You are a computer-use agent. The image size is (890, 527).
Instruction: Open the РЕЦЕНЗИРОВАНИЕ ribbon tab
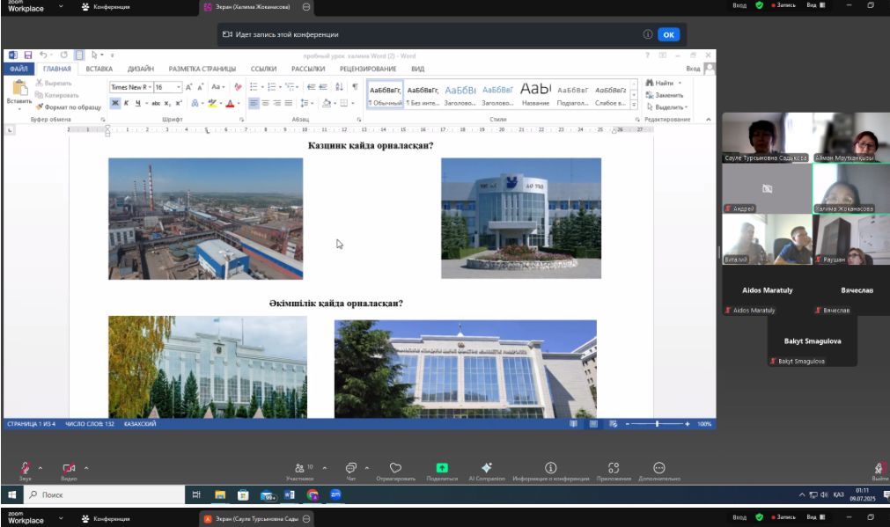[x=367, y=69]
